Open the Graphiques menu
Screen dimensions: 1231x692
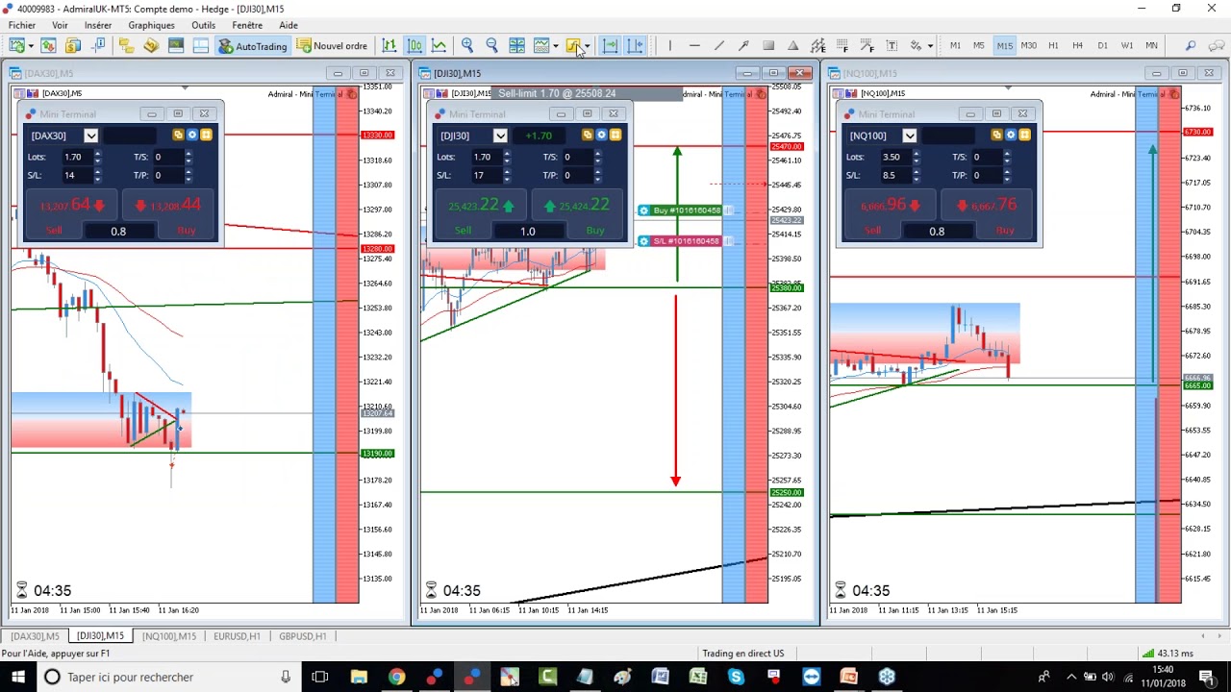coord(151,25)
